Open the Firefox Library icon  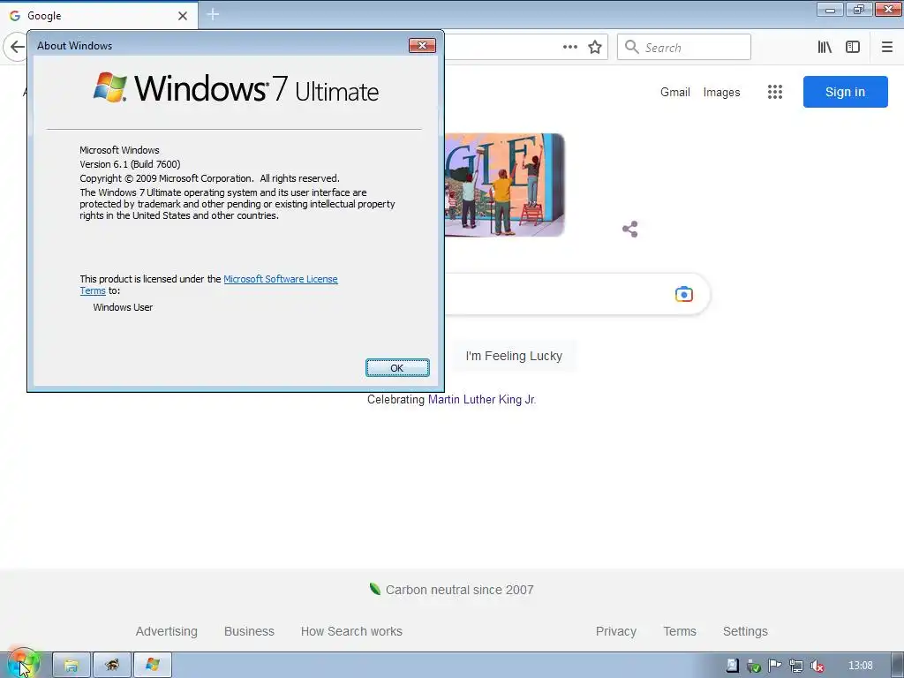pyautogui.click(x=825, y=48)
